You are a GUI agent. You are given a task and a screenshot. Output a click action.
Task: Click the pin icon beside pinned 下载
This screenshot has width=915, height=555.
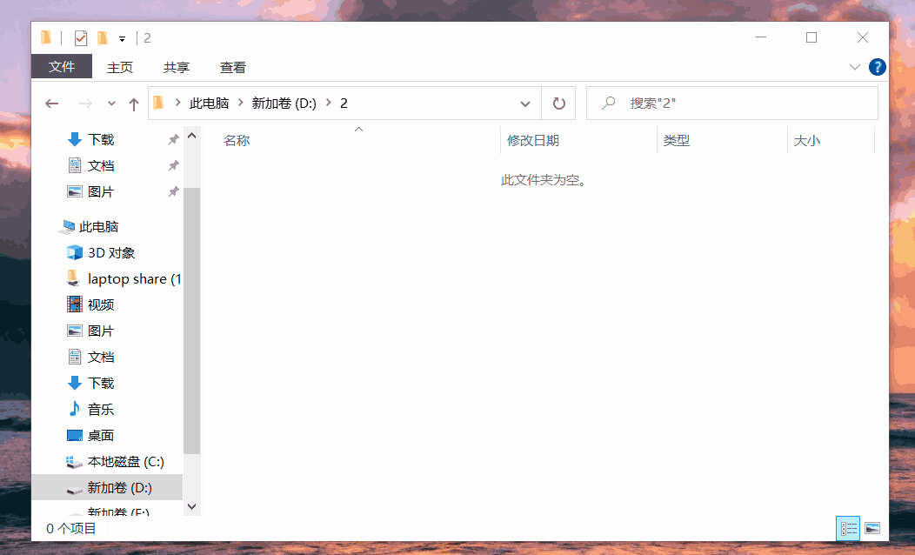(x=173, y=139)
